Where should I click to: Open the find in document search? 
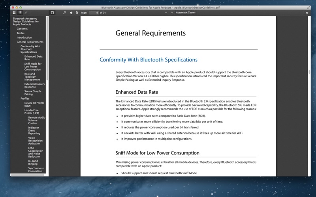(x=65, y=13)
